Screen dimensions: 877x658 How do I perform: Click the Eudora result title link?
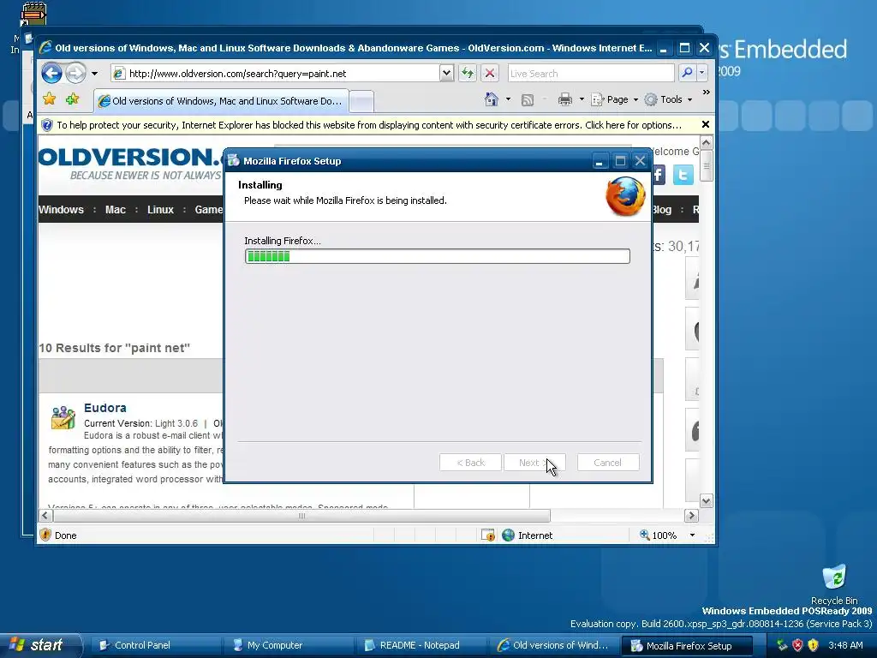[105, 408]
